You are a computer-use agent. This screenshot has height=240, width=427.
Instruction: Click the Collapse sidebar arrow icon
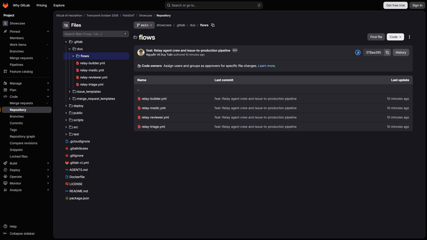click(5, 234)
